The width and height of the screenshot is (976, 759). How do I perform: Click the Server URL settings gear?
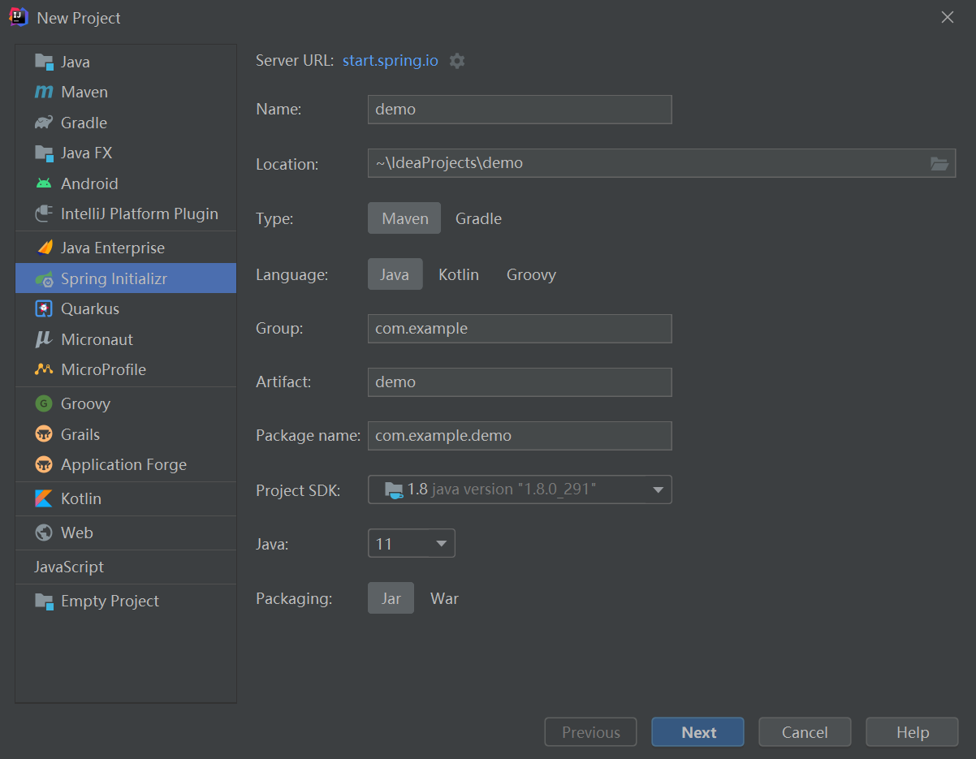click(457, 60)
